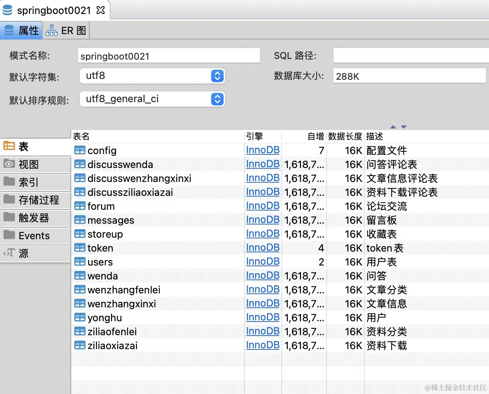Viewport: 489px width, 394px height.
Task: Click description 论坛交流
Action: click(x=386, y=206)
